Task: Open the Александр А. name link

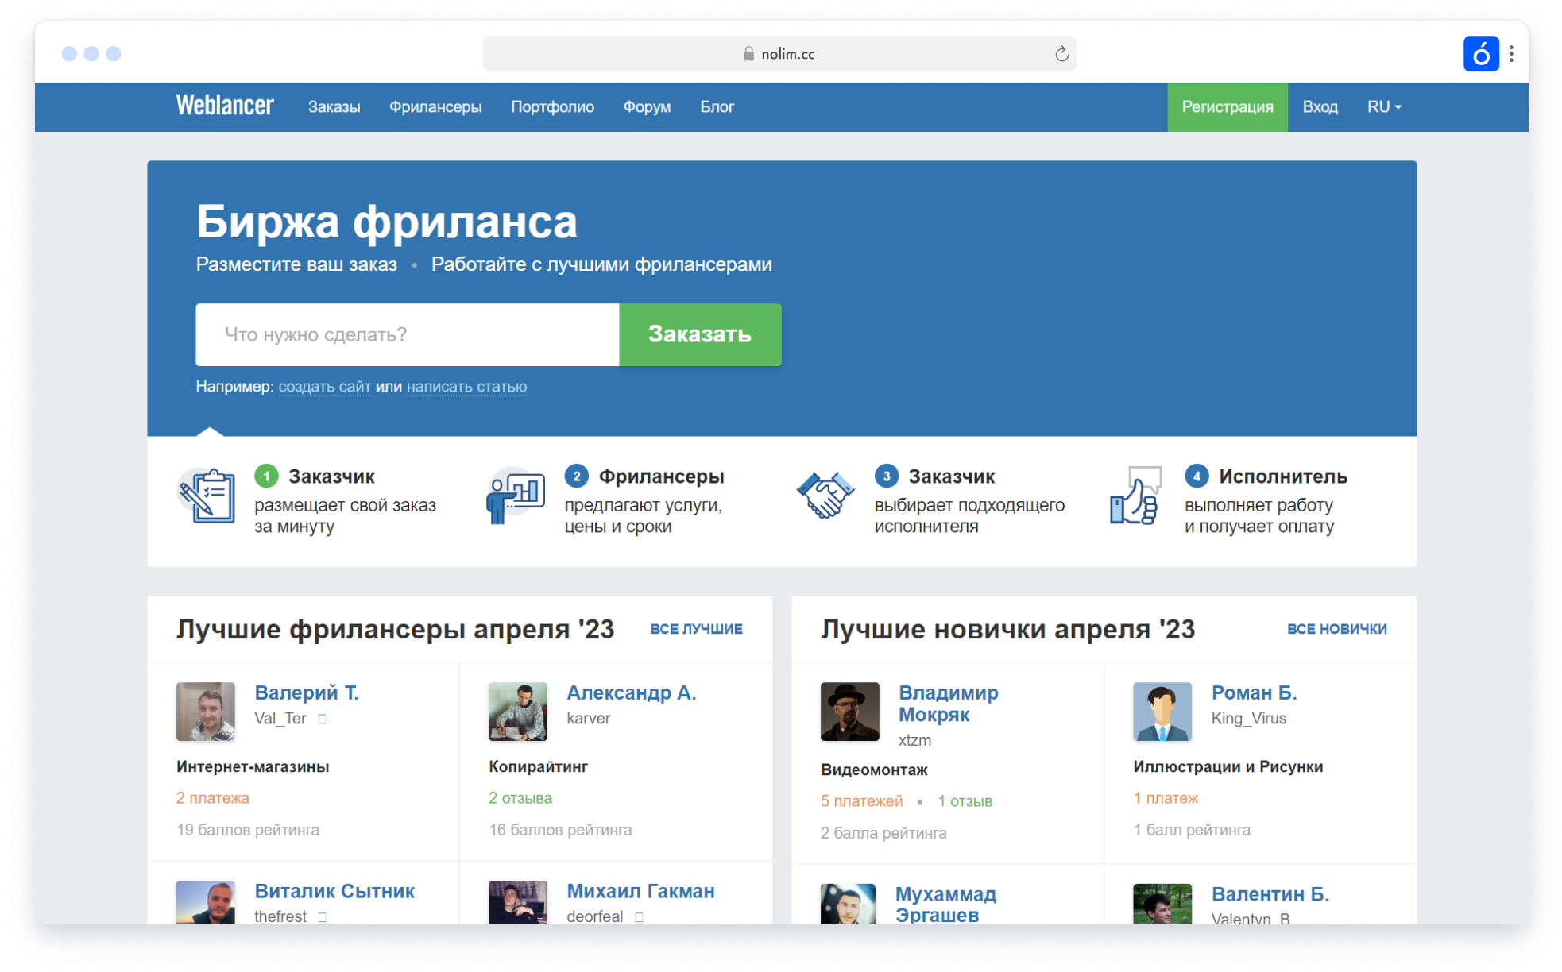Action: coord(631,692)
